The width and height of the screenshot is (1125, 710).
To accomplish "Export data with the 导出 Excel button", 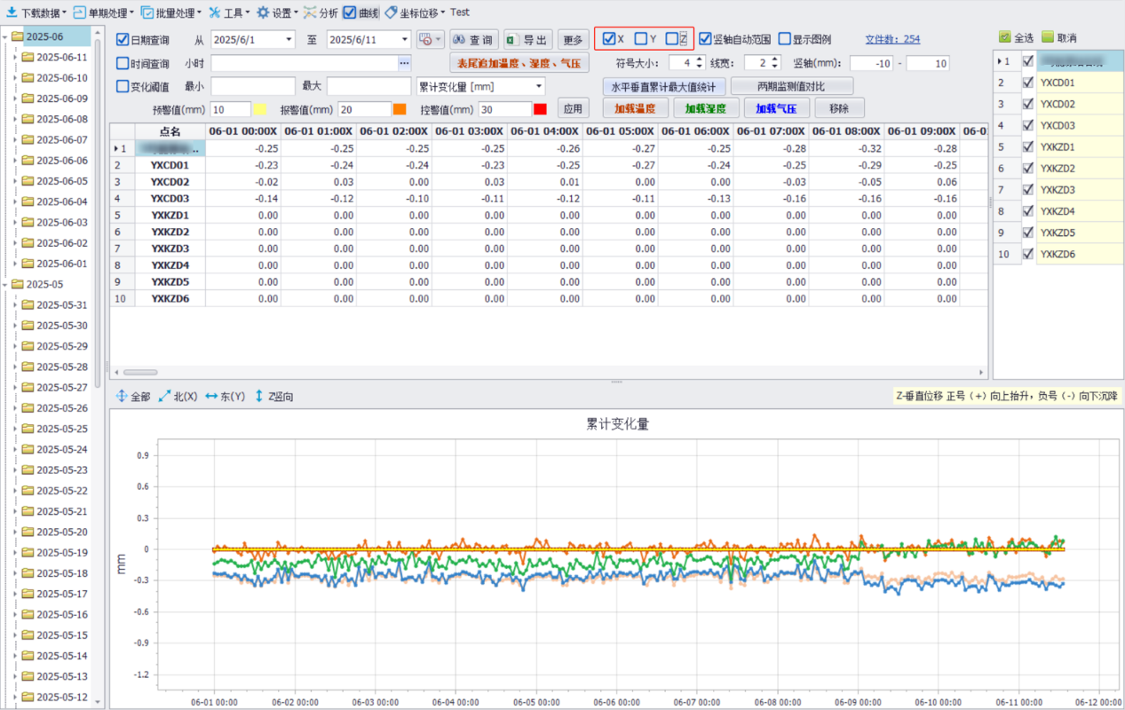I will click(527, 40).
